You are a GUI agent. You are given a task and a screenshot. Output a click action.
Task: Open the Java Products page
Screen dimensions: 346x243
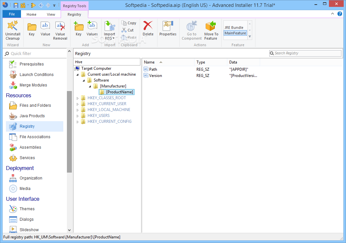(x=32, y=116)
